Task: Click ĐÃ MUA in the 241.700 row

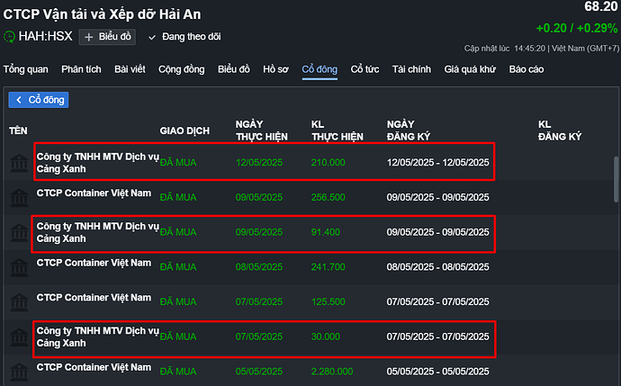Action: [178, 267]
